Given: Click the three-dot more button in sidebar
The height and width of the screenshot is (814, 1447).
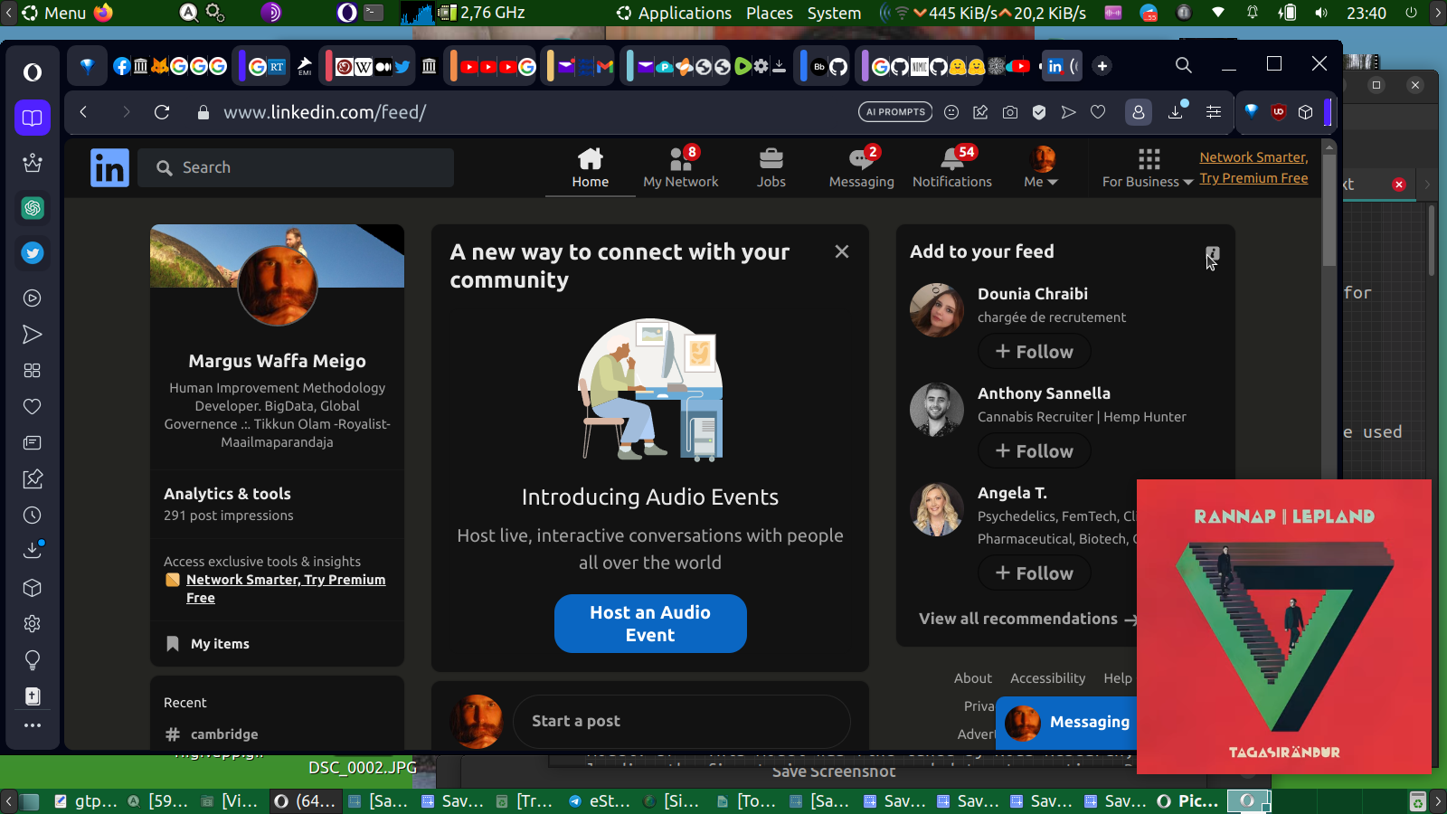Looking at the screenshot, I should [x=33, y=725].
